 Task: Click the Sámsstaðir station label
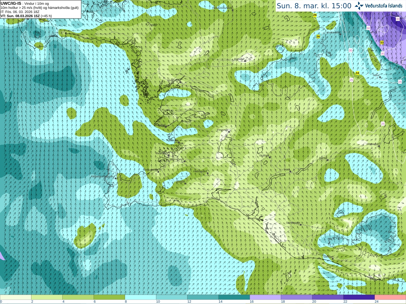pos(293,223)
